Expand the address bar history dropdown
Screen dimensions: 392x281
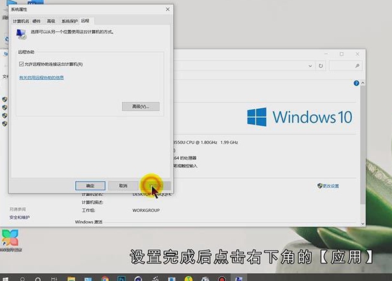[310, 66]
